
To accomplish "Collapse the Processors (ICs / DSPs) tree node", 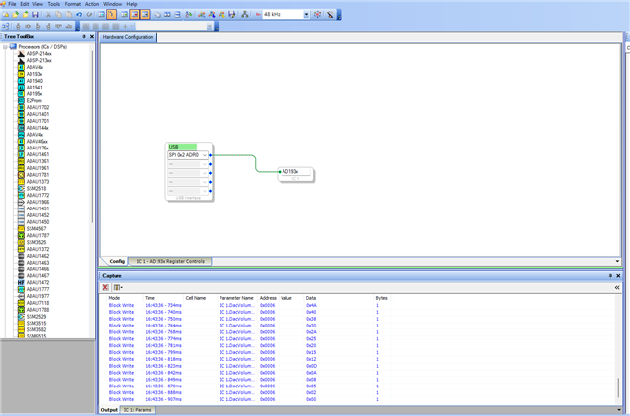I will click(5, 47).
